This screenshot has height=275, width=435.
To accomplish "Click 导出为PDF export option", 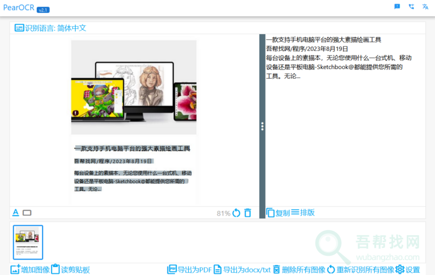I will coord(189,269).
